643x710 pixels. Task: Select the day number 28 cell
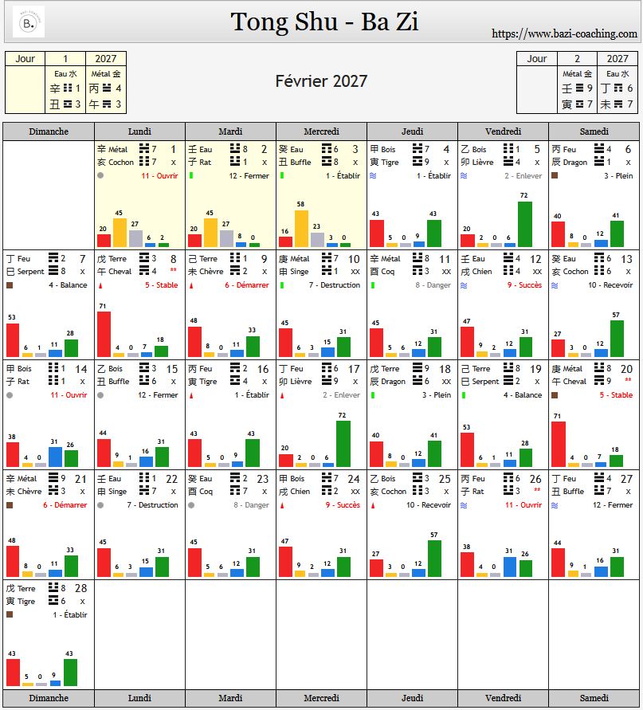tap(80, 588)
